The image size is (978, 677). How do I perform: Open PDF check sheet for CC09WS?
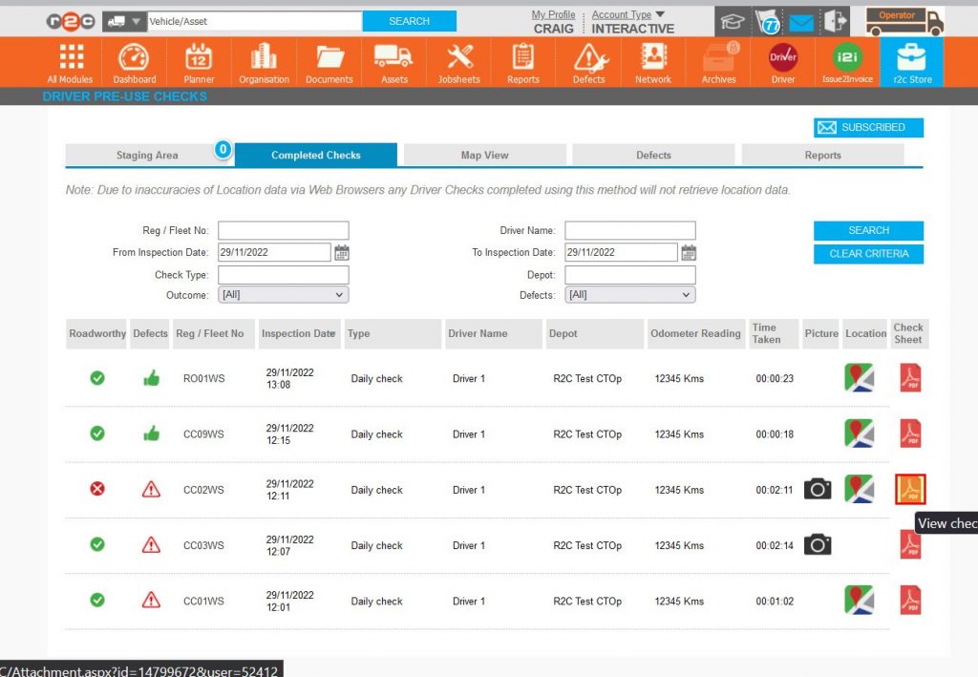click(910, 434)
